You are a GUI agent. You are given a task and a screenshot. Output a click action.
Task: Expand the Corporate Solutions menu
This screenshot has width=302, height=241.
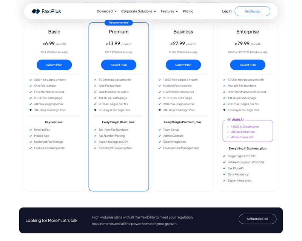point(139,11)
